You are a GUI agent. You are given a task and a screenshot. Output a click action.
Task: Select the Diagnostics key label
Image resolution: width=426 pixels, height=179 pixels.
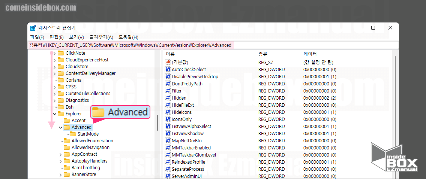[x=77, y=100]
